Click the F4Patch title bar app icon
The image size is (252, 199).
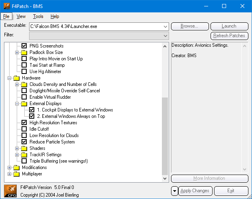7,6
